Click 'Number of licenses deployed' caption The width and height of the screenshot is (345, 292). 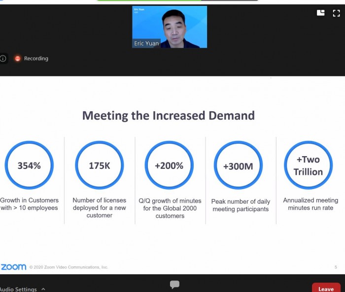pyautogui.click(x=100, y=208)
